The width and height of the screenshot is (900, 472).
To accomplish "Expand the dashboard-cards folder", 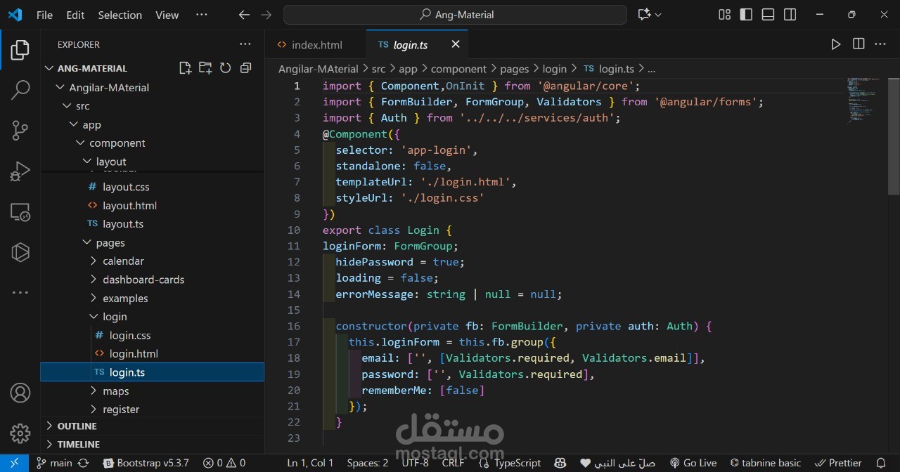I will [x=94, y=280].
